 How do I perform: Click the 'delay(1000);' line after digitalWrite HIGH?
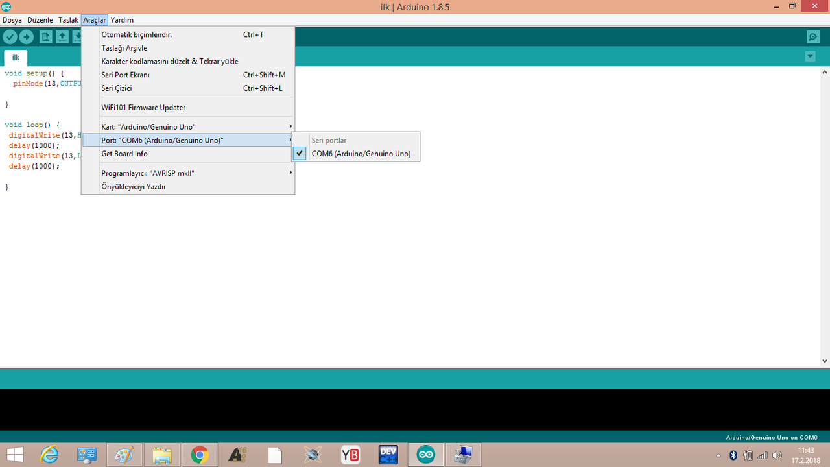click(34, 145)
